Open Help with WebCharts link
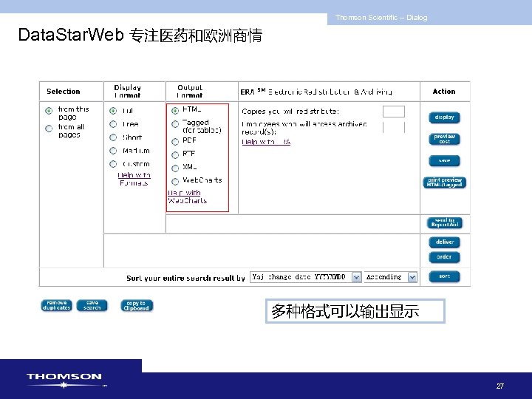532x399 pixels. (x=187, y=197)
